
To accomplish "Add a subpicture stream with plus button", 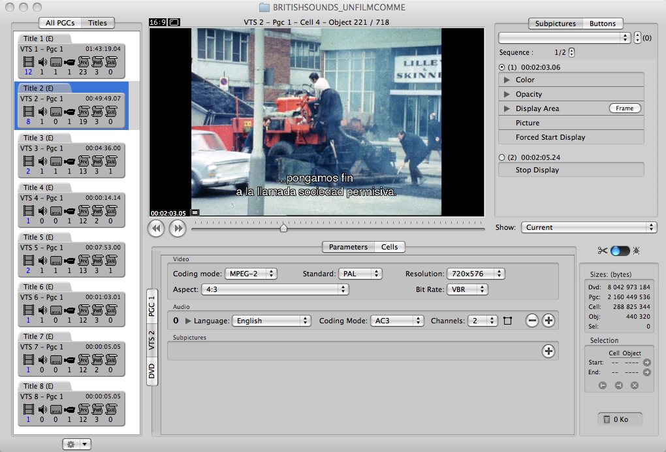I will [x=548, y=351].
